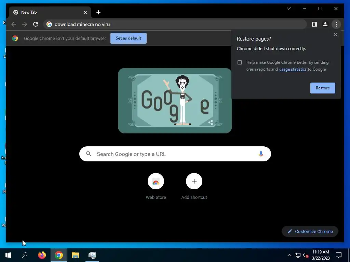
Task: Open the clock showing 11:19 AM
Action: pos(321,255)
